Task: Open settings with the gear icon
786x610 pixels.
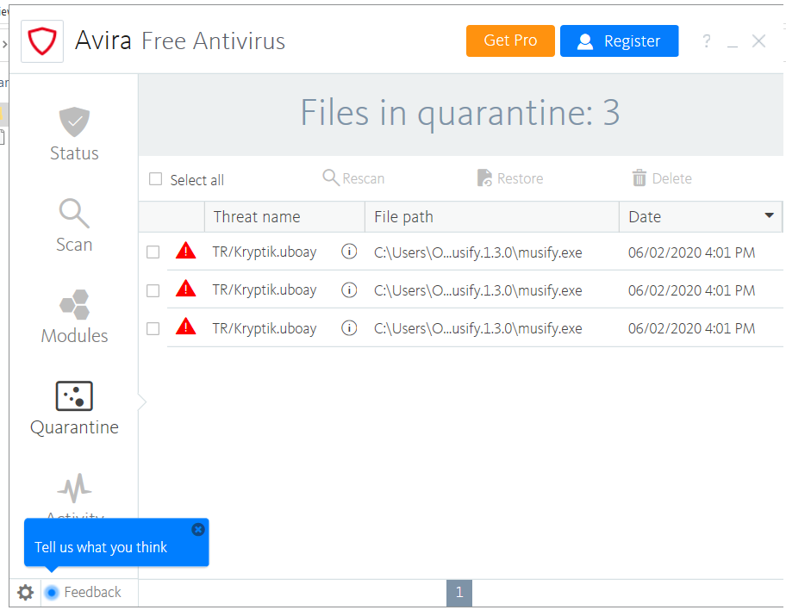Action: pyautogui.click(x=26, y=592)
